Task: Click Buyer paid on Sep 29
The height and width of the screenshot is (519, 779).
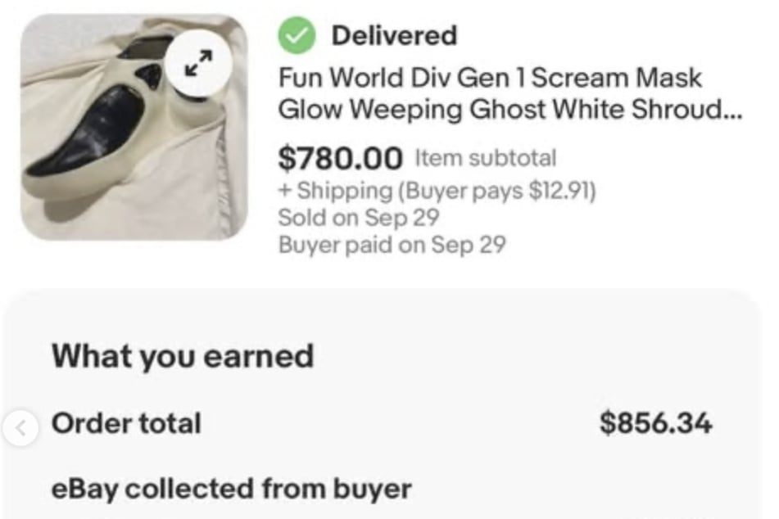Action: click(x=392, y=245)
